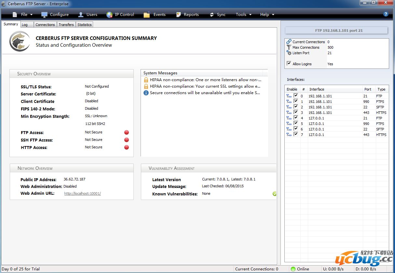Screen dimensions: 395x273
Task: Click 'Current: 7.0.8.1, Latest: 7.0.8.1' version text
Action: coord(229,179)
